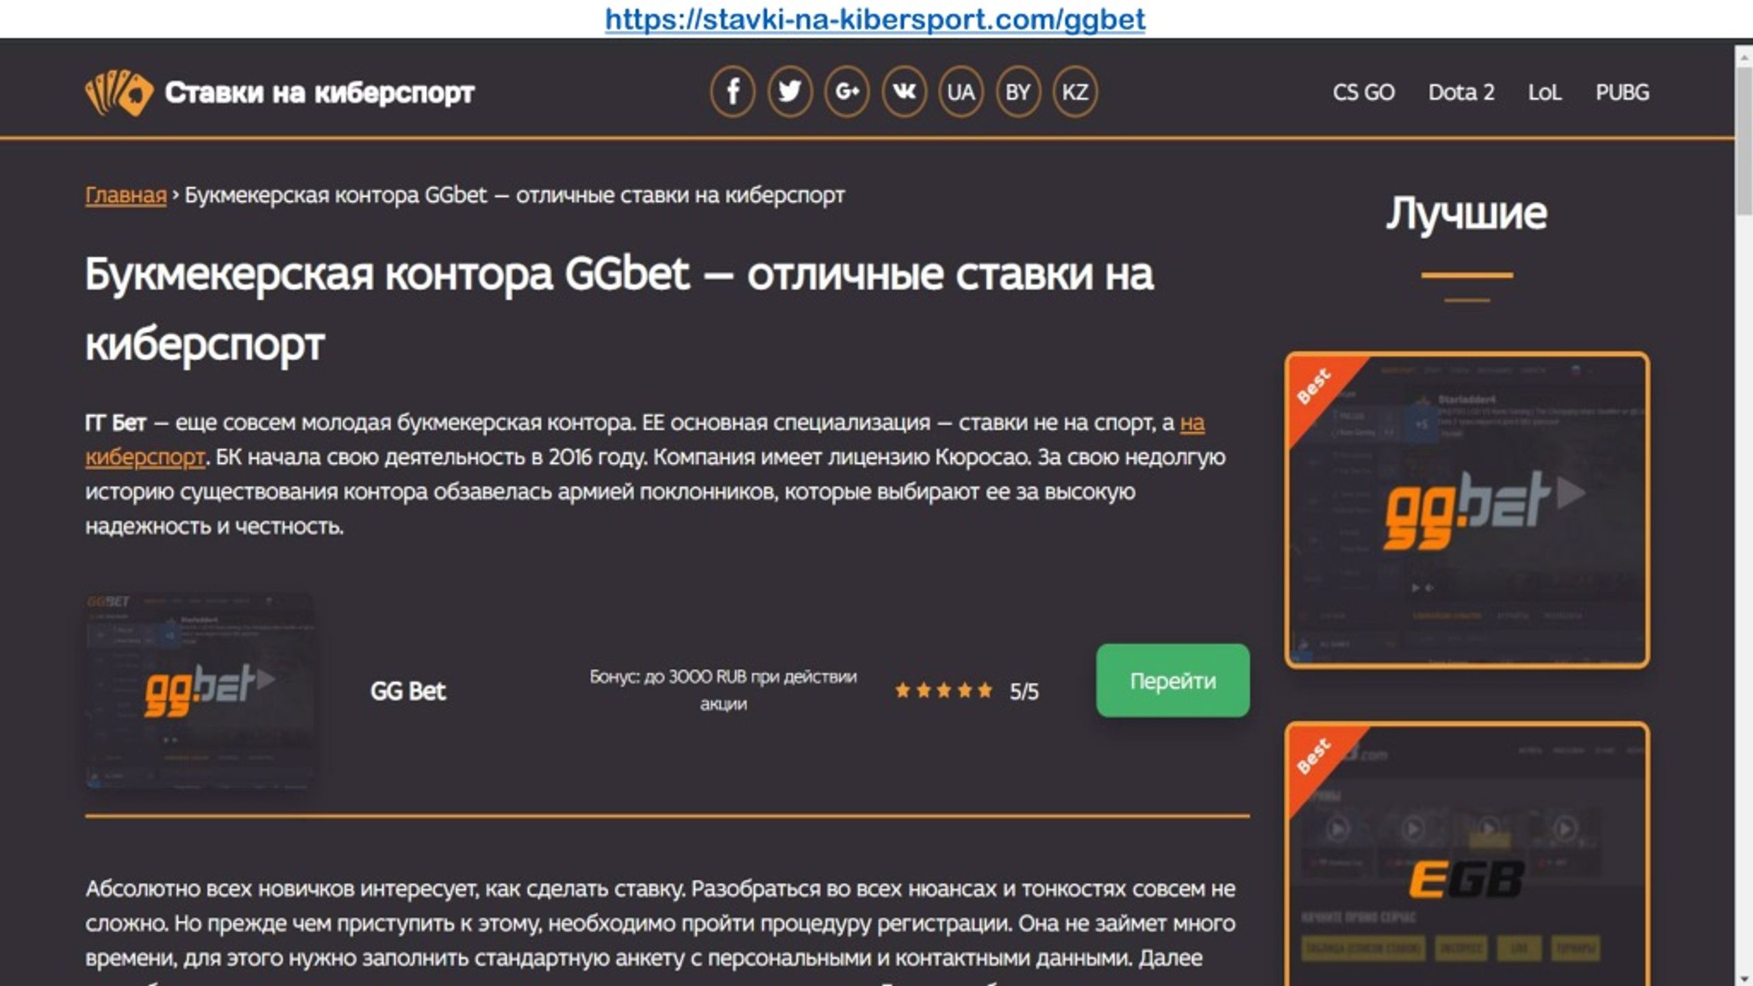Click the Лучшие sidebar heading

point(1467,214)
